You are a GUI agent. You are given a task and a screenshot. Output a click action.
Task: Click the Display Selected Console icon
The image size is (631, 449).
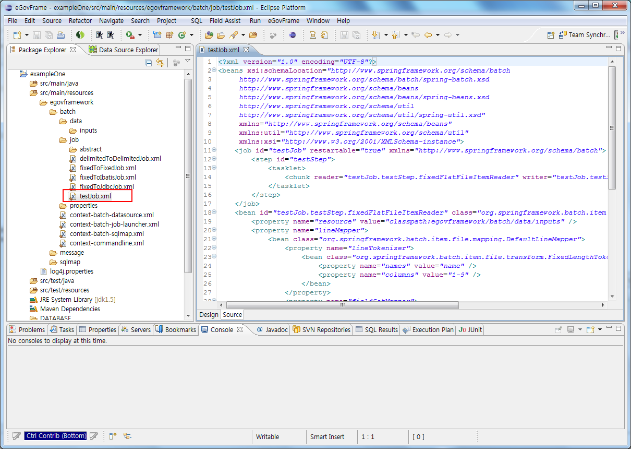point(571,329)
